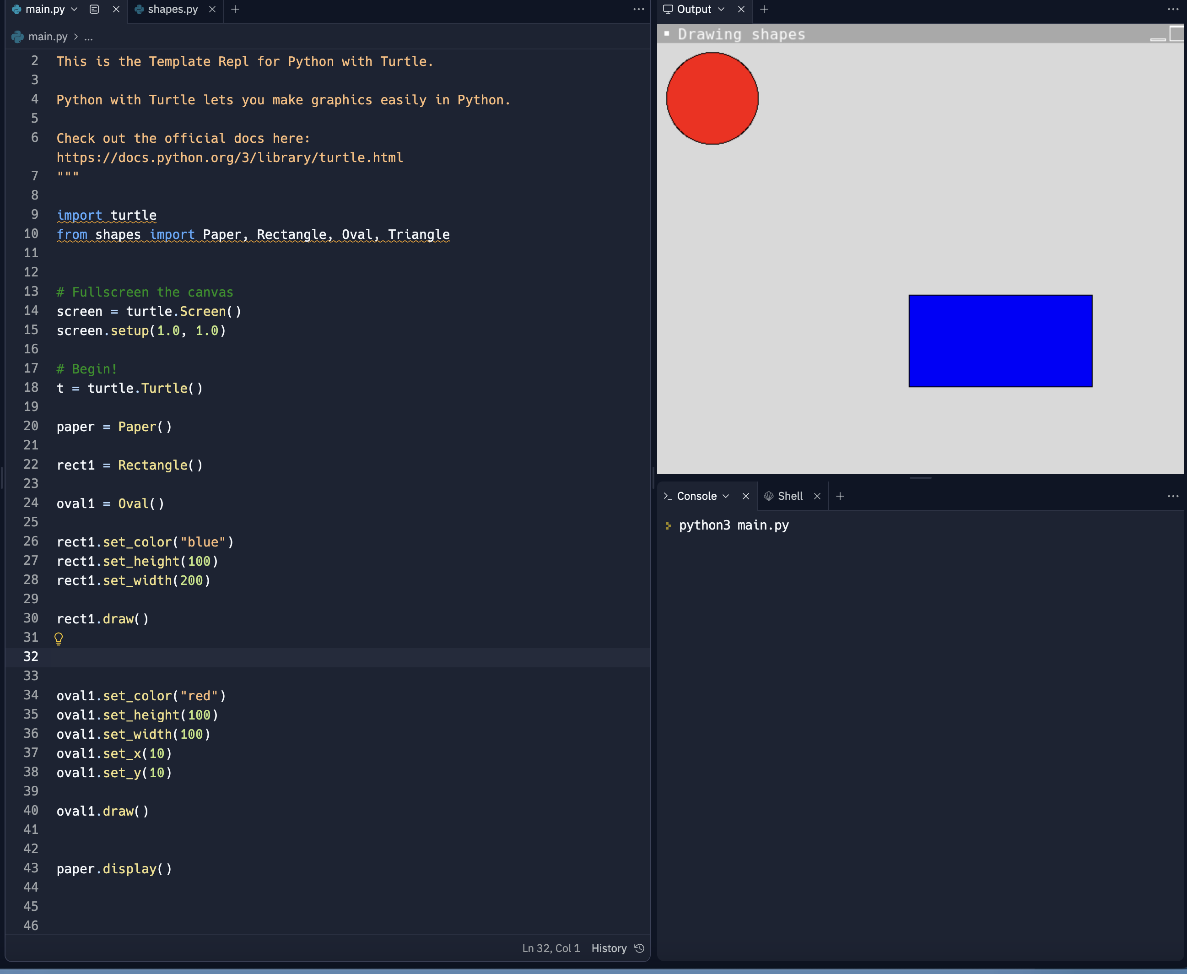Add a new pane with the plus icon beside Shell
This screenshot has width=1187, height=974.
point(840,496)
